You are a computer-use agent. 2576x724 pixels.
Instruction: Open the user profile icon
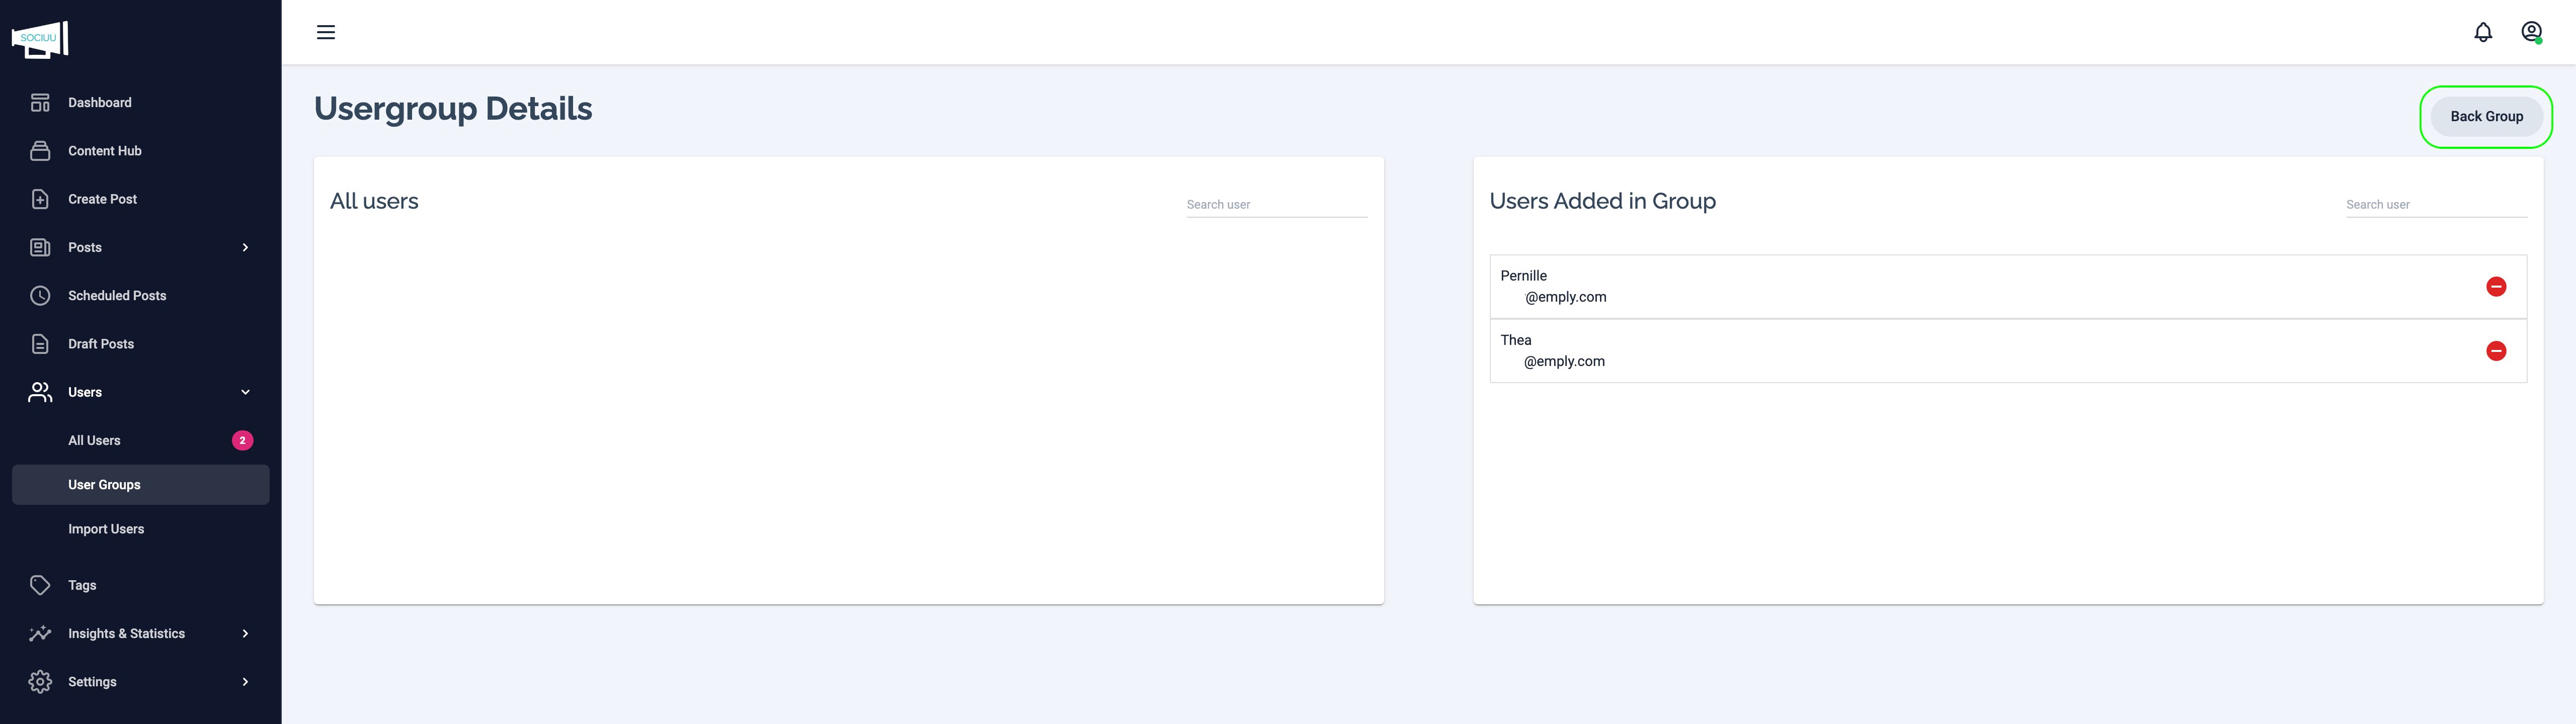2531,32
